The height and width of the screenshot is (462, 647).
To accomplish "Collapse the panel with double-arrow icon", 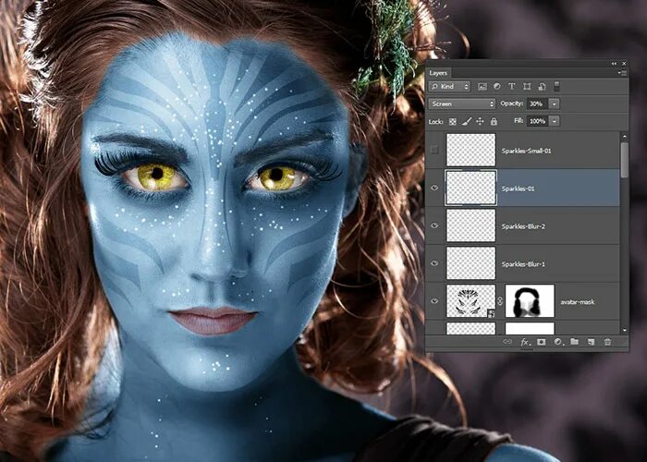I will (614, 64).
